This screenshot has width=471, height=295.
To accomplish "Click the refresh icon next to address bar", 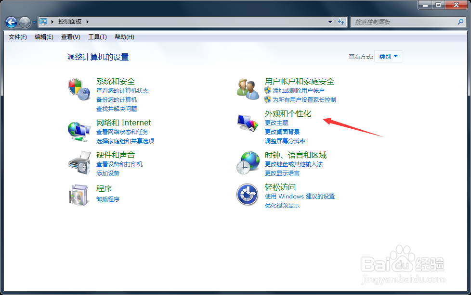I will click(341, 22).
